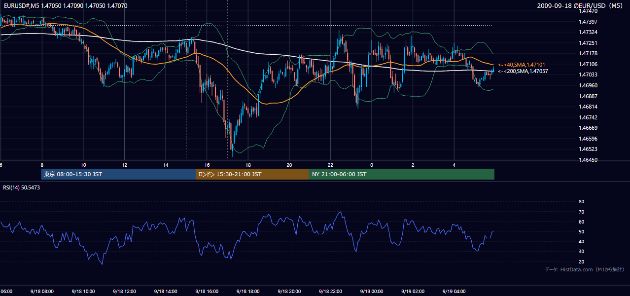The height and width of the screenshot is (296, 630).
Task: Click the 1.46960 price axis label
Action: coord(588,85)
